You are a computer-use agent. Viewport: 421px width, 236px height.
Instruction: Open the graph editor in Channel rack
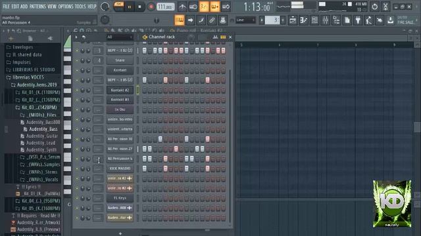click(215, 37)
